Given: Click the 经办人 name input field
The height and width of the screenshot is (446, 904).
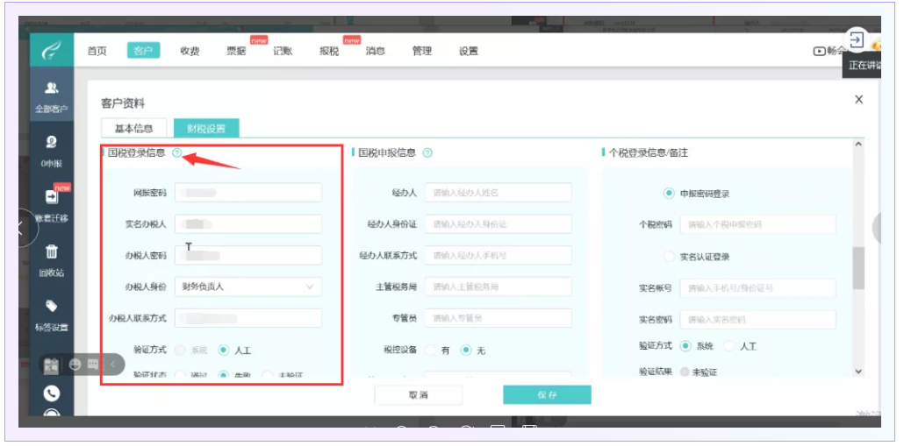Looking at the screenshot, I should point(498,193).
